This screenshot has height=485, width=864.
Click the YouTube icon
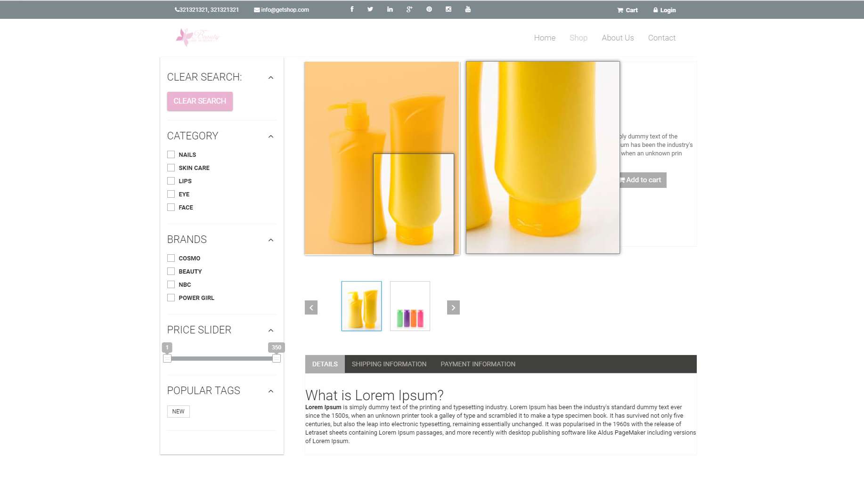pyautogui.click(x=468, y=9)
